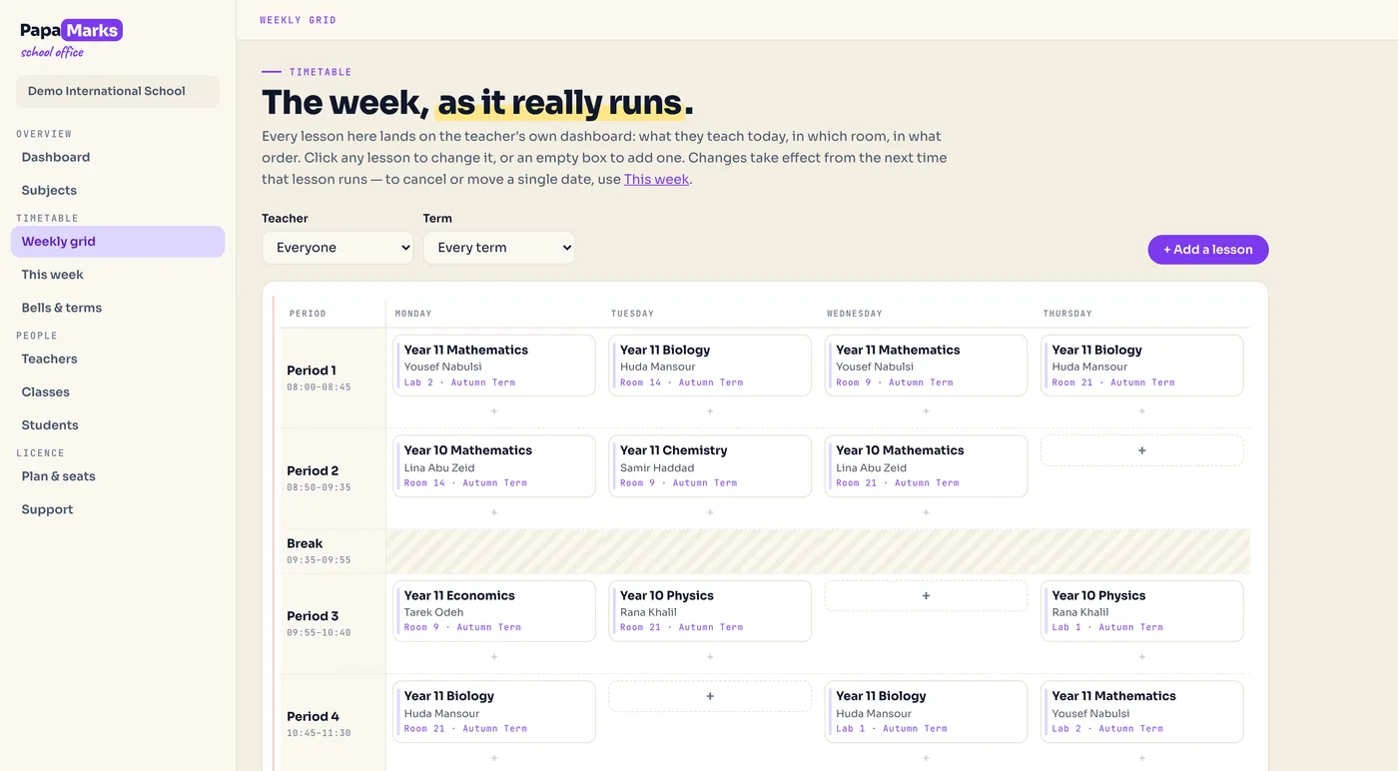
Task: Click the THURSDAY column header
Action: (1067, 314)
